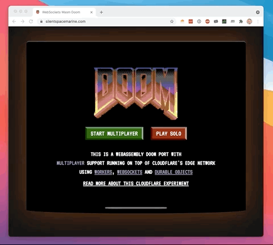Bookmark this page with the star icon

pos(172,22)
